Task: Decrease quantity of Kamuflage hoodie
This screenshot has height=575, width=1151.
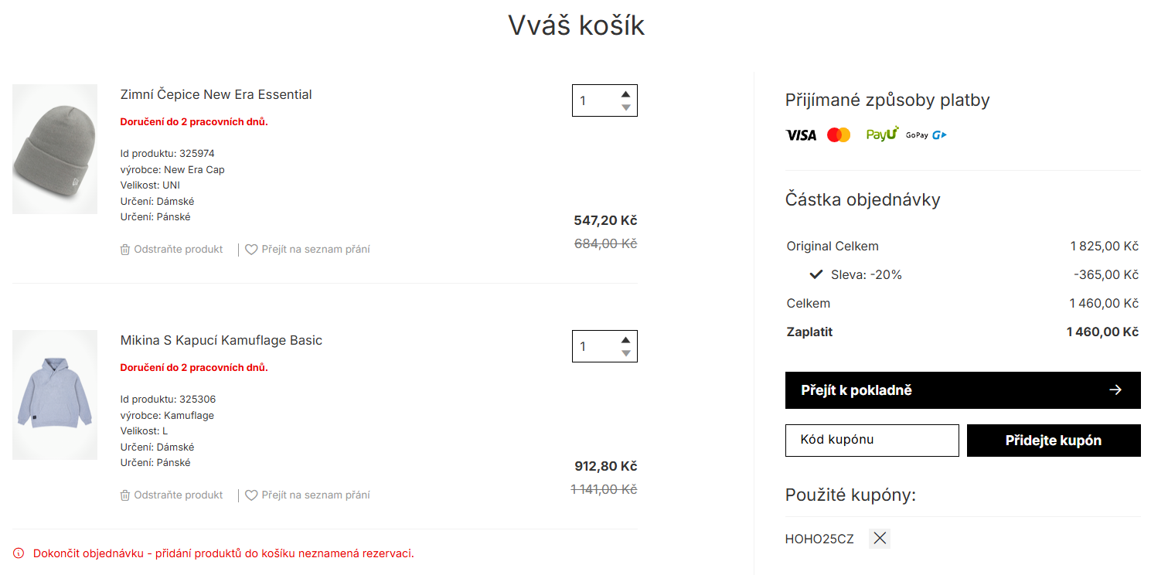Action: click(x=626, y=353)
